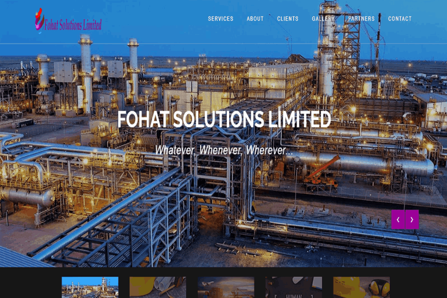Show the airplane and shipping port thumbnail

tap(226, 287)
